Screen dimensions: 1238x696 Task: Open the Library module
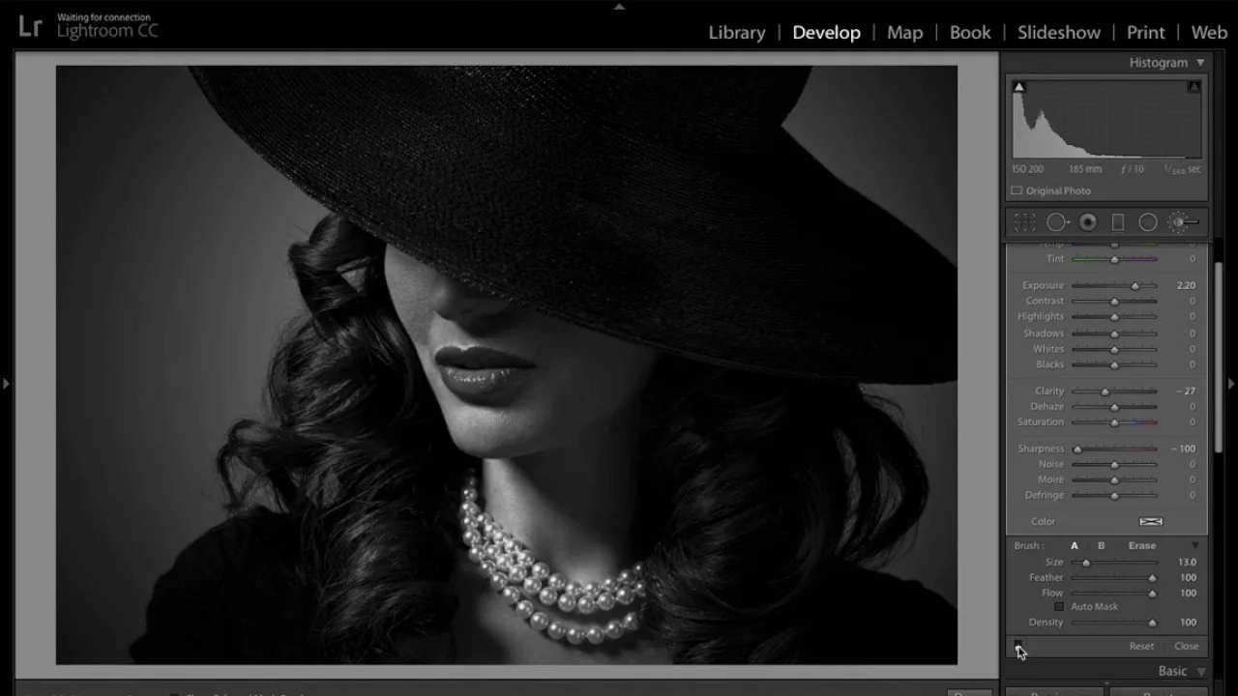pyautogui.click(x=737, y=33)
